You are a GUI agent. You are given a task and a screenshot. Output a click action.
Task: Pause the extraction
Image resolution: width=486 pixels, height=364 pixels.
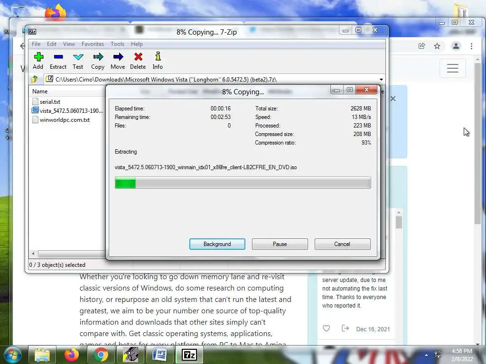(x=280, y=244)
